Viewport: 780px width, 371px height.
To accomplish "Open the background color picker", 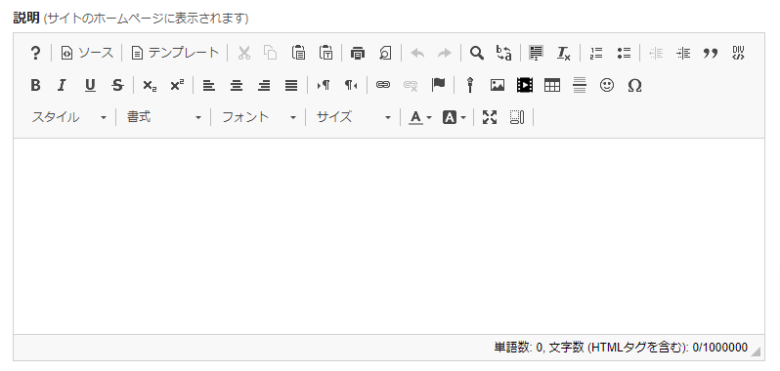I will (x=455, y=117).
